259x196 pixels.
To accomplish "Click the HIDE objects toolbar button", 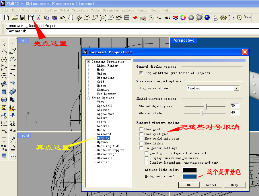I will [167, 18].
